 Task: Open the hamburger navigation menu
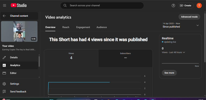click(x=5, y=6)
